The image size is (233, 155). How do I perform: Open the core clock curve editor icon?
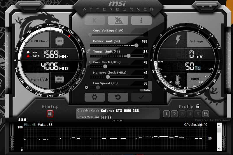pos(89,62)
